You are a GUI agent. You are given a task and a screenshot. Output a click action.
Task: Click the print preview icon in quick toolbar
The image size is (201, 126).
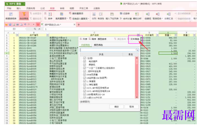(x=21, y=25)
